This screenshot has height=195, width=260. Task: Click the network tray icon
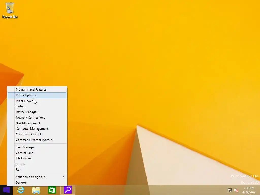pos(230,190)
